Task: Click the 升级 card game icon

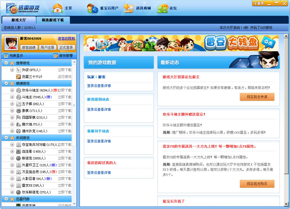Action: click(18, 70)
